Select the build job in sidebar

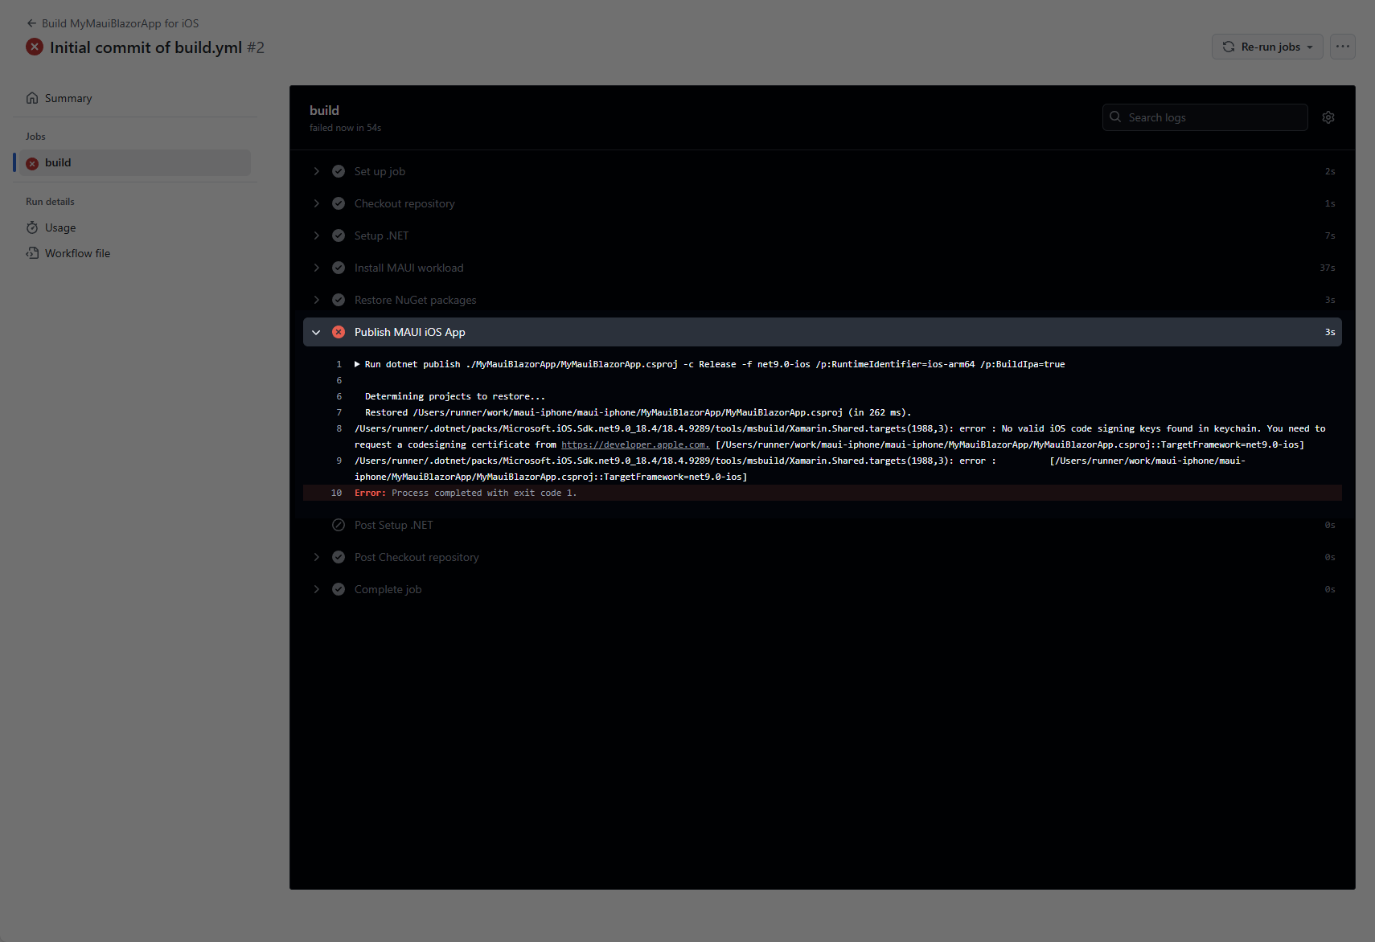point(135,163)
